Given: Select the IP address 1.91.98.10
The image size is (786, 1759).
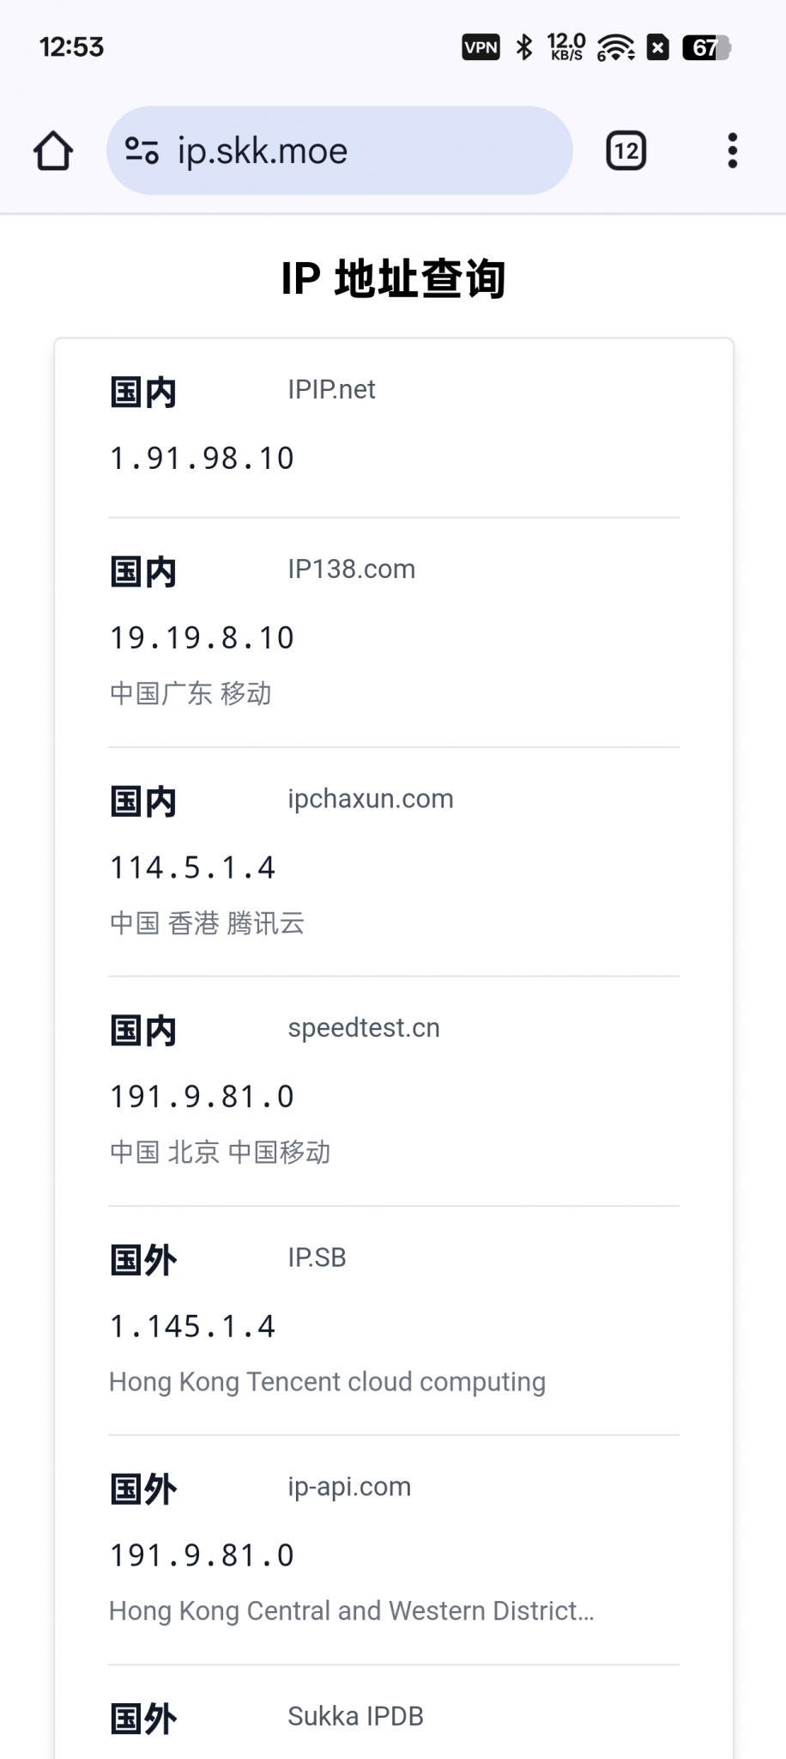Looking at the screenshot, I should coord(203,459).
